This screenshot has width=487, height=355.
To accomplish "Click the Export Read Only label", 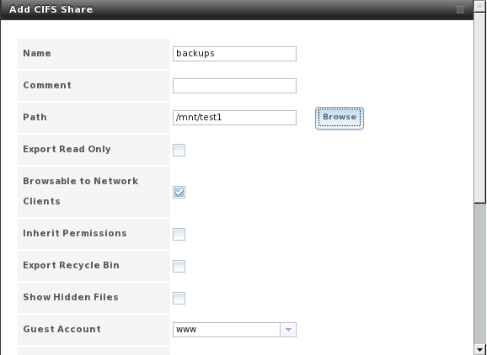I will click(67, 149).
